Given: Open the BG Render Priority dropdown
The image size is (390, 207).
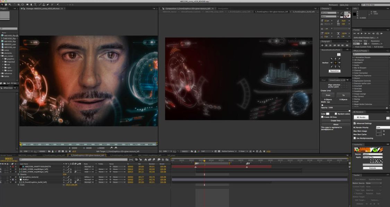Looking at the screenshot, I should tap(383, 127).
